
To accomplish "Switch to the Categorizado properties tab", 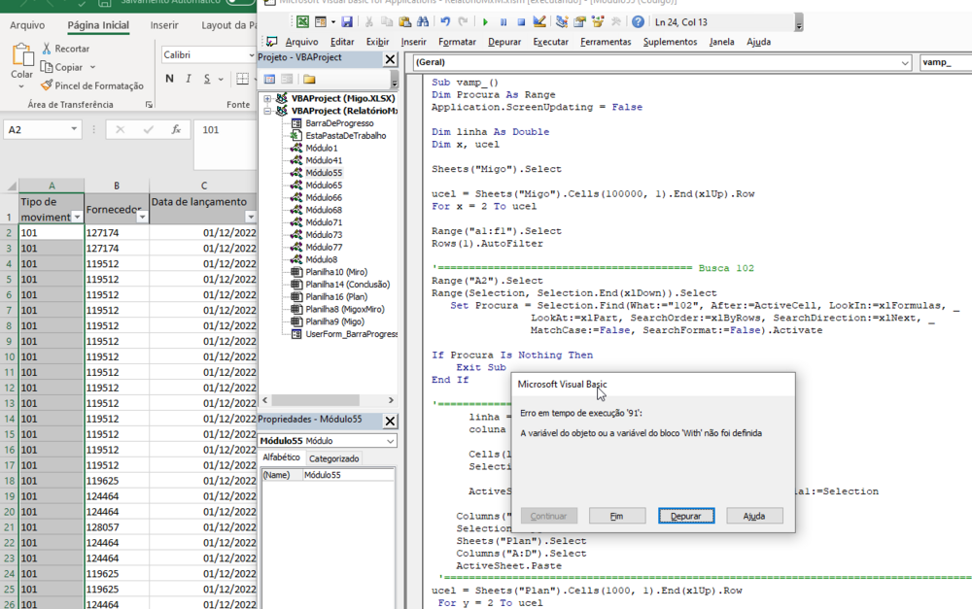I will click(334, 458).
